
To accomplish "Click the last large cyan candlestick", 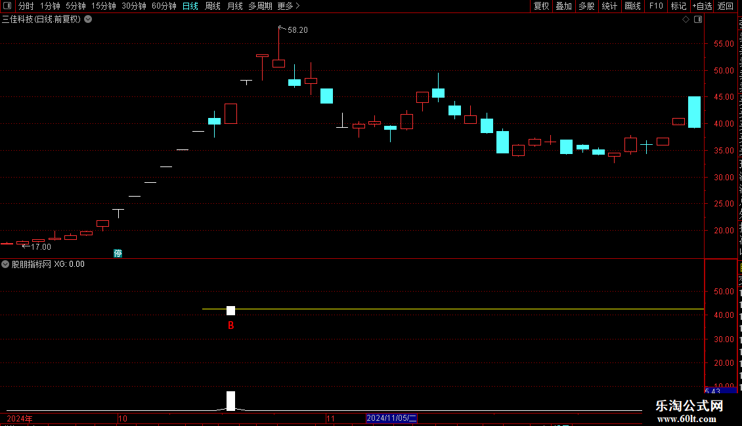I will tap(694, 112).
